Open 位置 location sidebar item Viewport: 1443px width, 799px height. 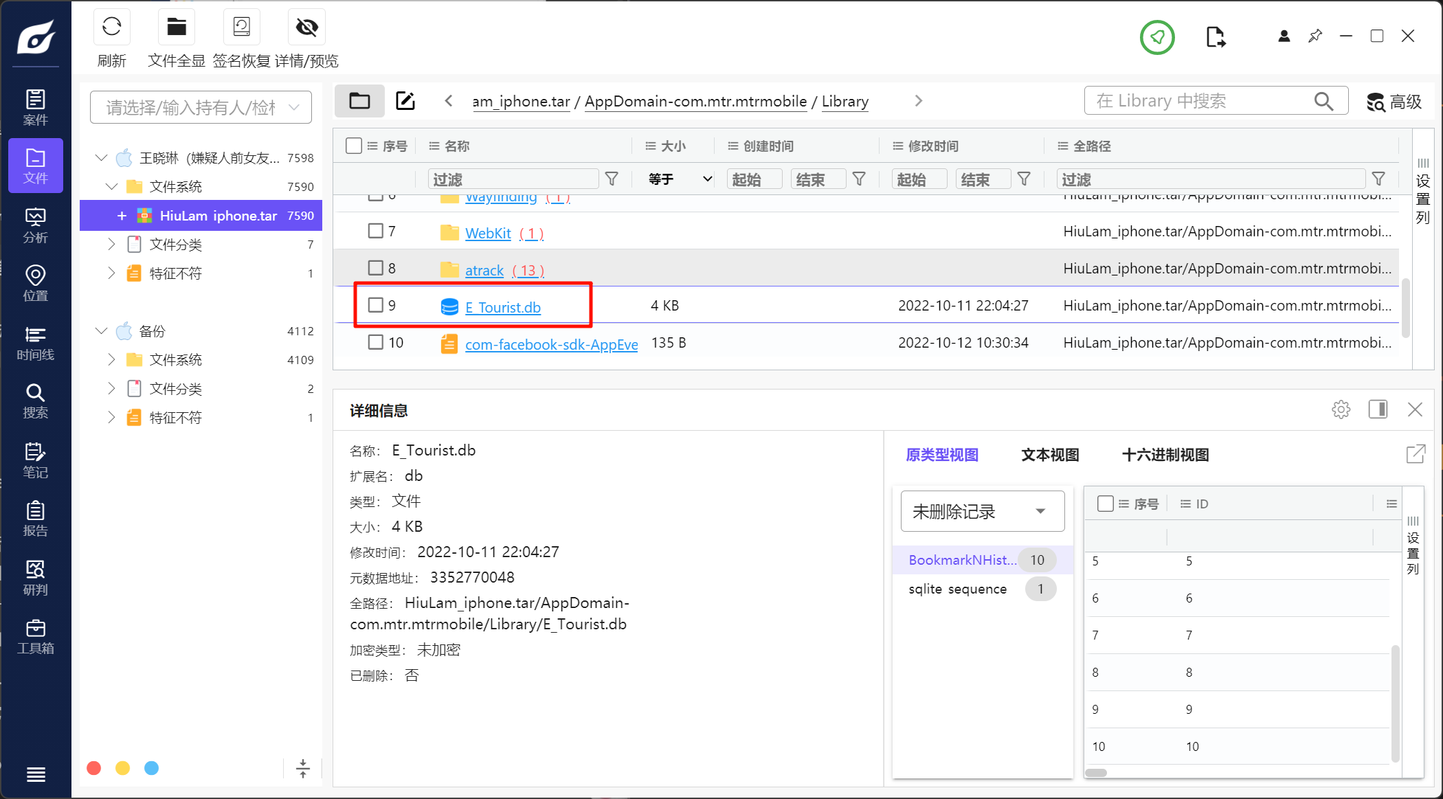[35, 283]
